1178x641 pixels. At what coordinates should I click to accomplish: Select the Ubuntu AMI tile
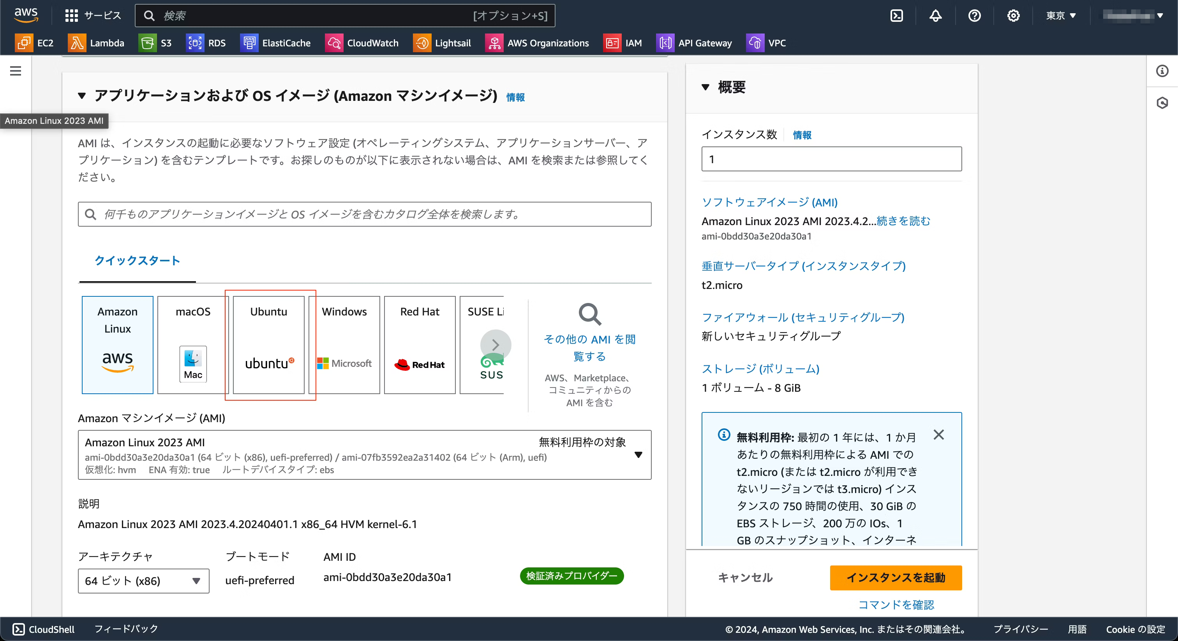point(268,345)
